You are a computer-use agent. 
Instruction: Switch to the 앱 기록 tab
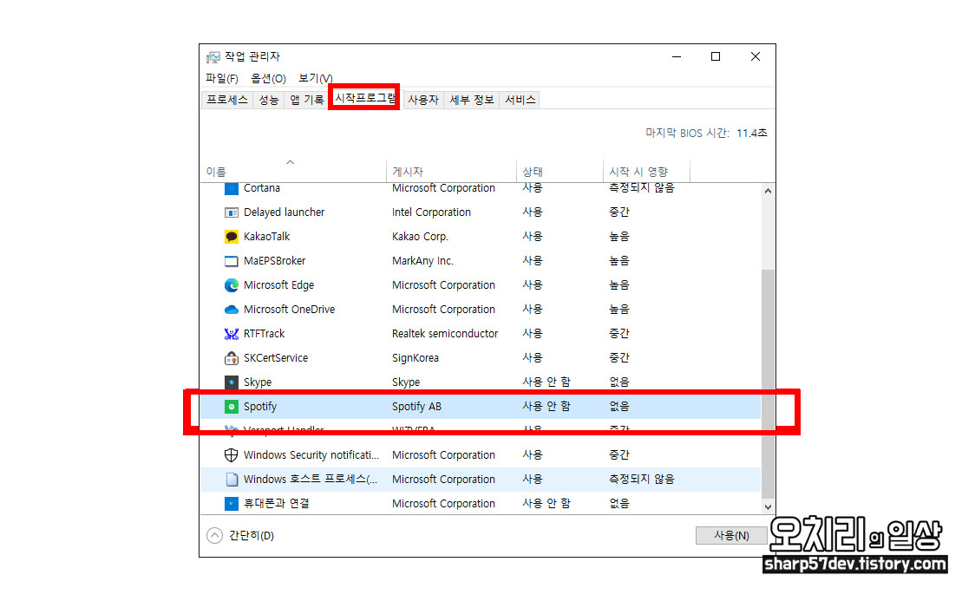click(307, 100)
